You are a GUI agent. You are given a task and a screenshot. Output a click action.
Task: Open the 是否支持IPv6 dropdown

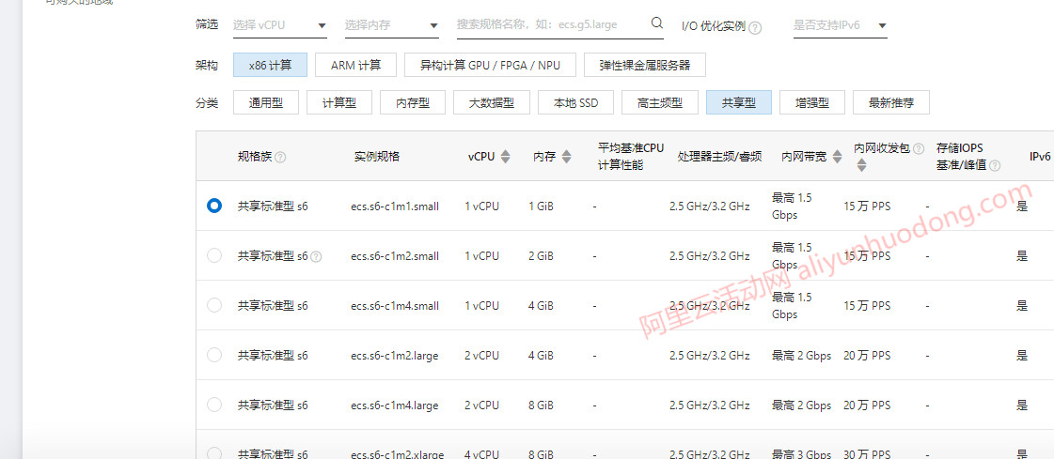(841, 25)
